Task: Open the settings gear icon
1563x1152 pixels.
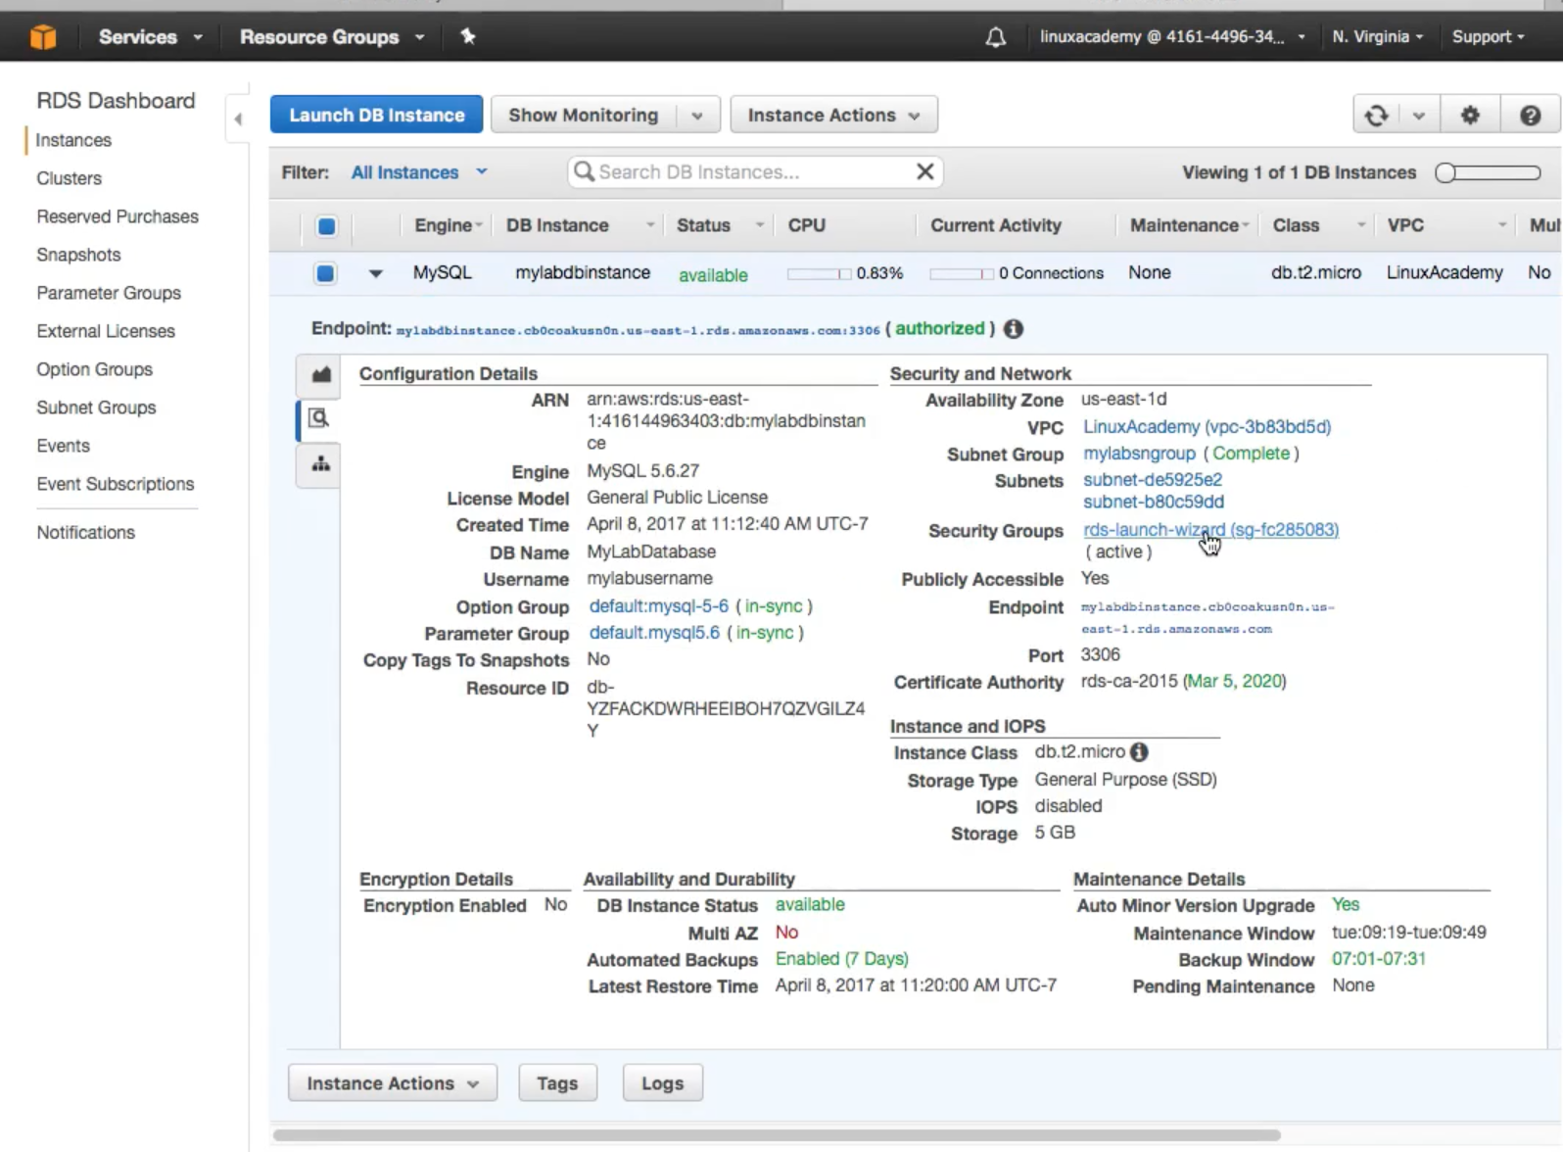Action: click(x=1469, y=116)
